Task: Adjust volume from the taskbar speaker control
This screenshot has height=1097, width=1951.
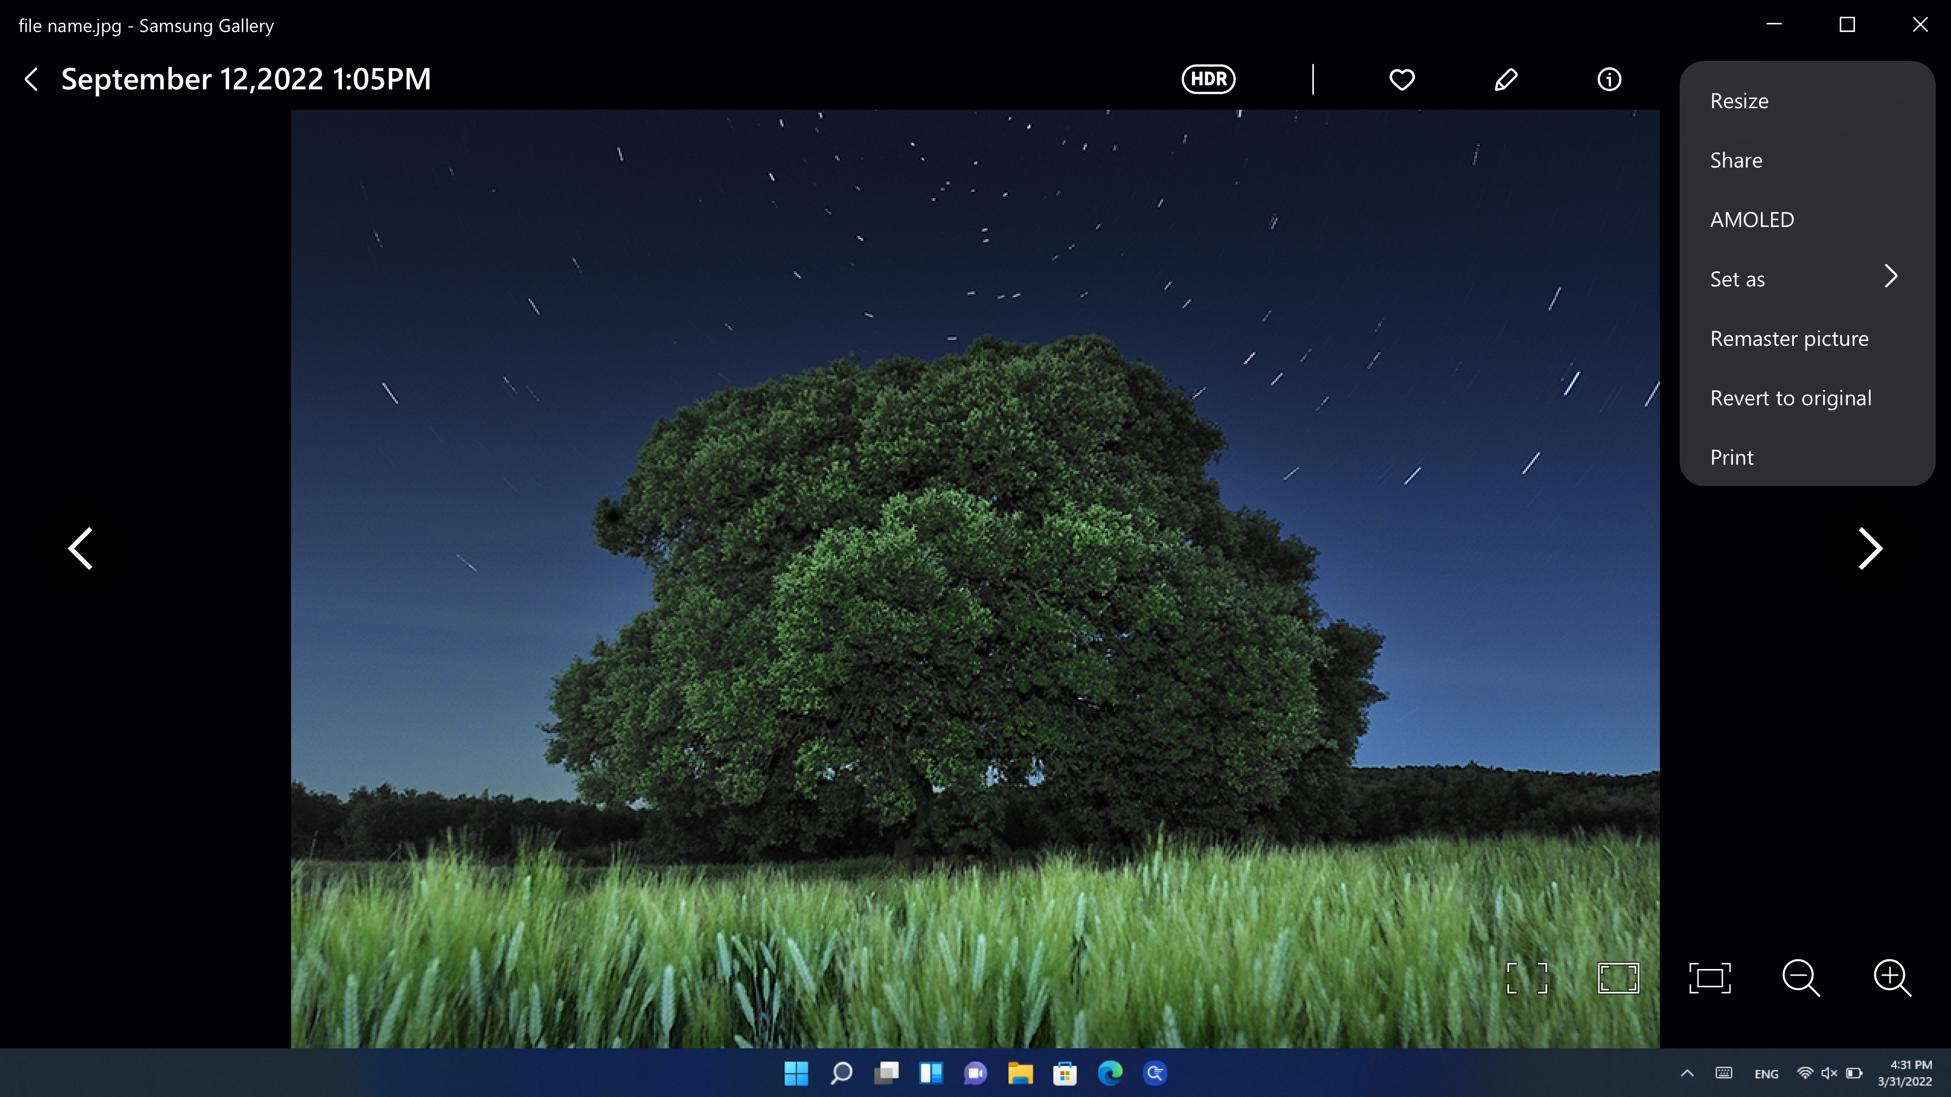Action: click(1829, 1074)
